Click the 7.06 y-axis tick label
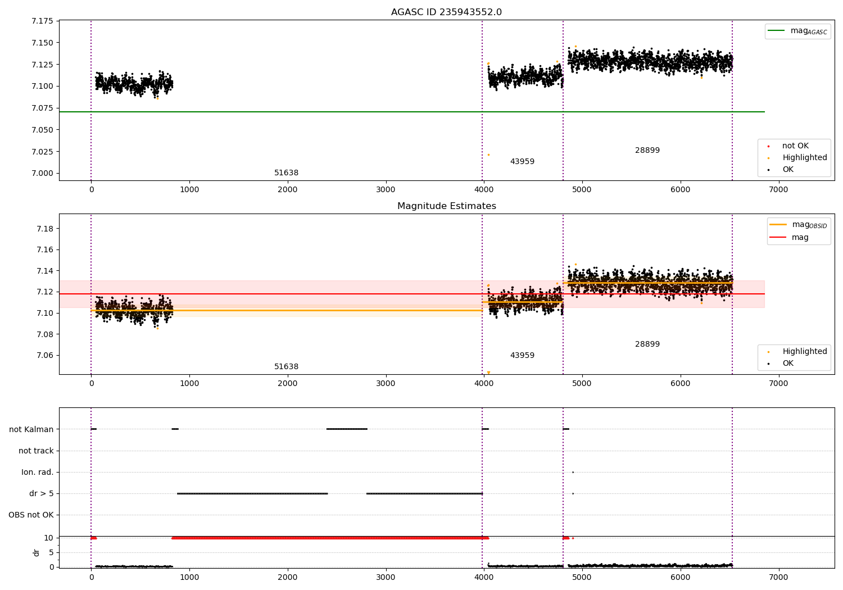This screenshot has height=590, width=843. click(x=45, y=355)
